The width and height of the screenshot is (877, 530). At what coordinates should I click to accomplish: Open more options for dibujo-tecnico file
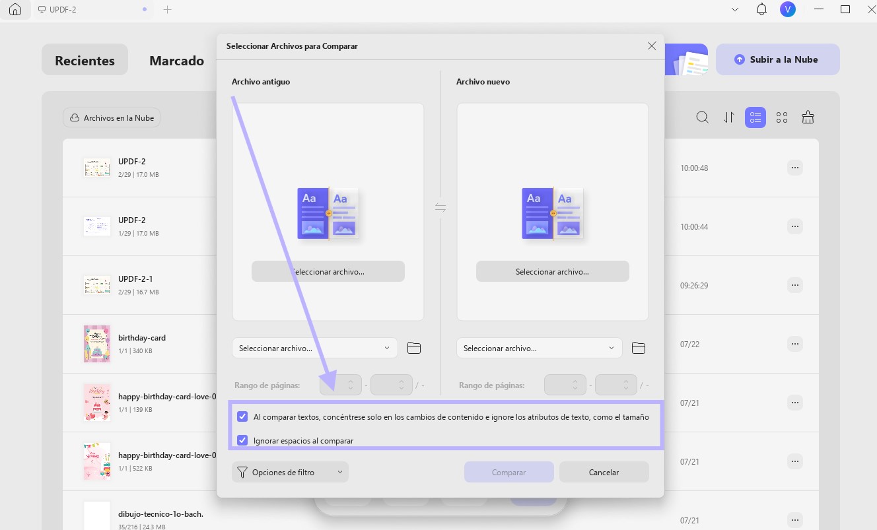click(795, 519)
